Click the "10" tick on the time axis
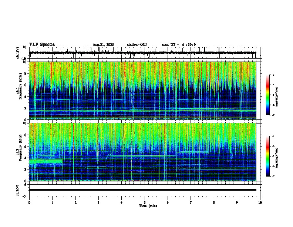Viewport: 293px width, 227px height. [260, 203]
